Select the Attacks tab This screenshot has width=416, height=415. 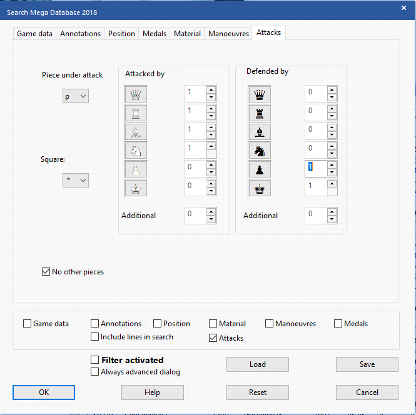[268, 32]
